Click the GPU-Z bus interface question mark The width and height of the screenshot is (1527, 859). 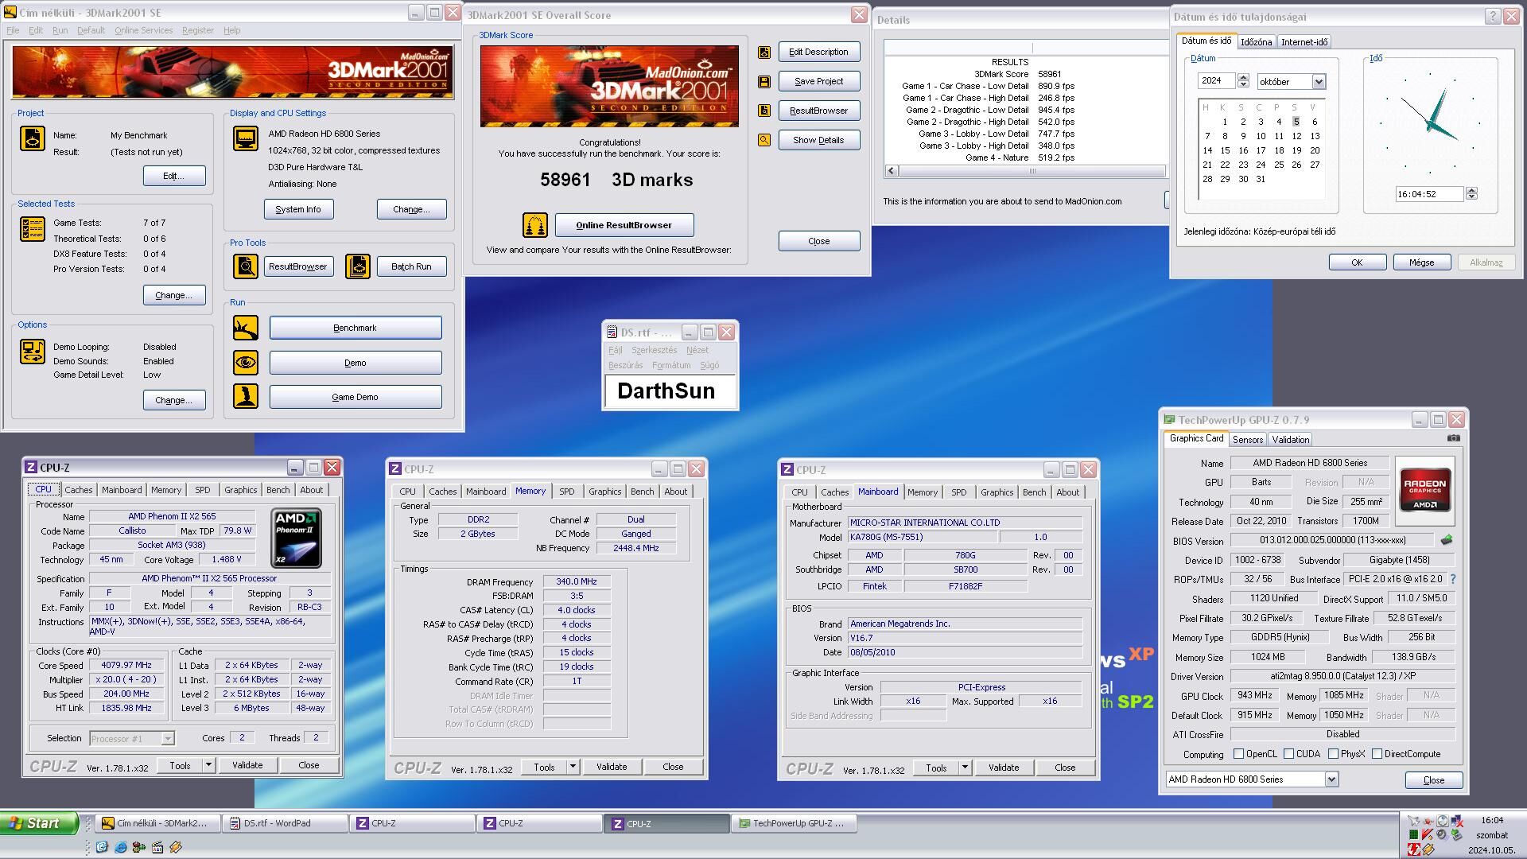(x=1453, y=579)
